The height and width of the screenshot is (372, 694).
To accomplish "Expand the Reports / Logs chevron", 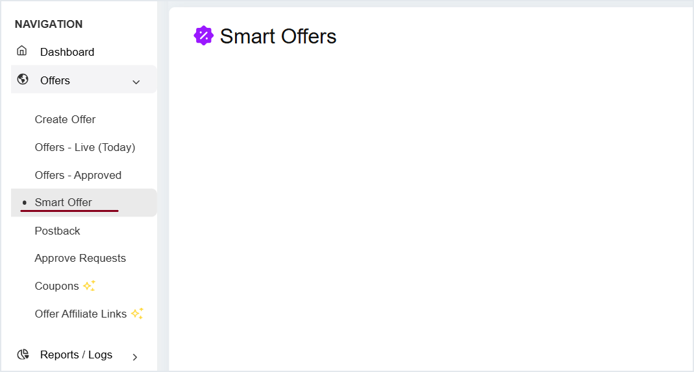I will [x=135, y=356].
